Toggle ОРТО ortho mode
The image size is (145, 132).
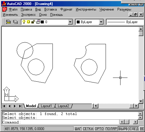pos(99,129)
